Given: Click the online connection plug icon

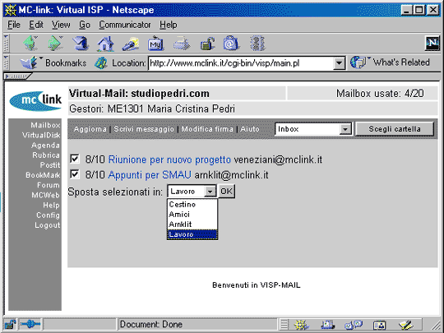Looking at the screenshot, I should click(30, 324).
